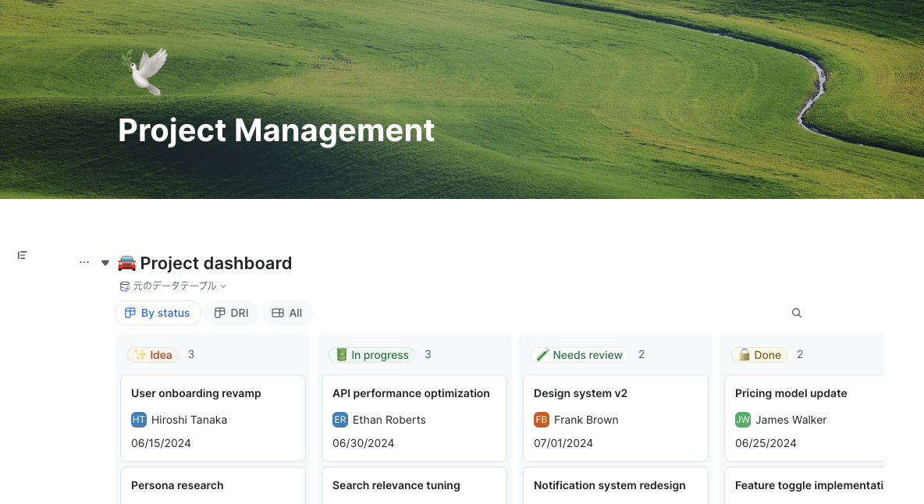Switch to the By status view tab
Viewport: 924px width, 504px height.
click(x=158, y=313)
